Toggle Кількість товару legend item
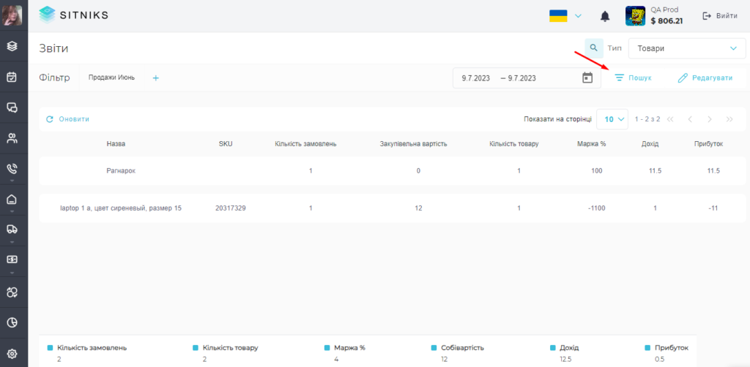 (x=226, y=348)
